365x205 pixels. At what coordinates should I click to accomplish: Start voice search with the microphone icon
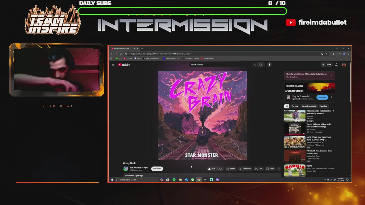269,65
